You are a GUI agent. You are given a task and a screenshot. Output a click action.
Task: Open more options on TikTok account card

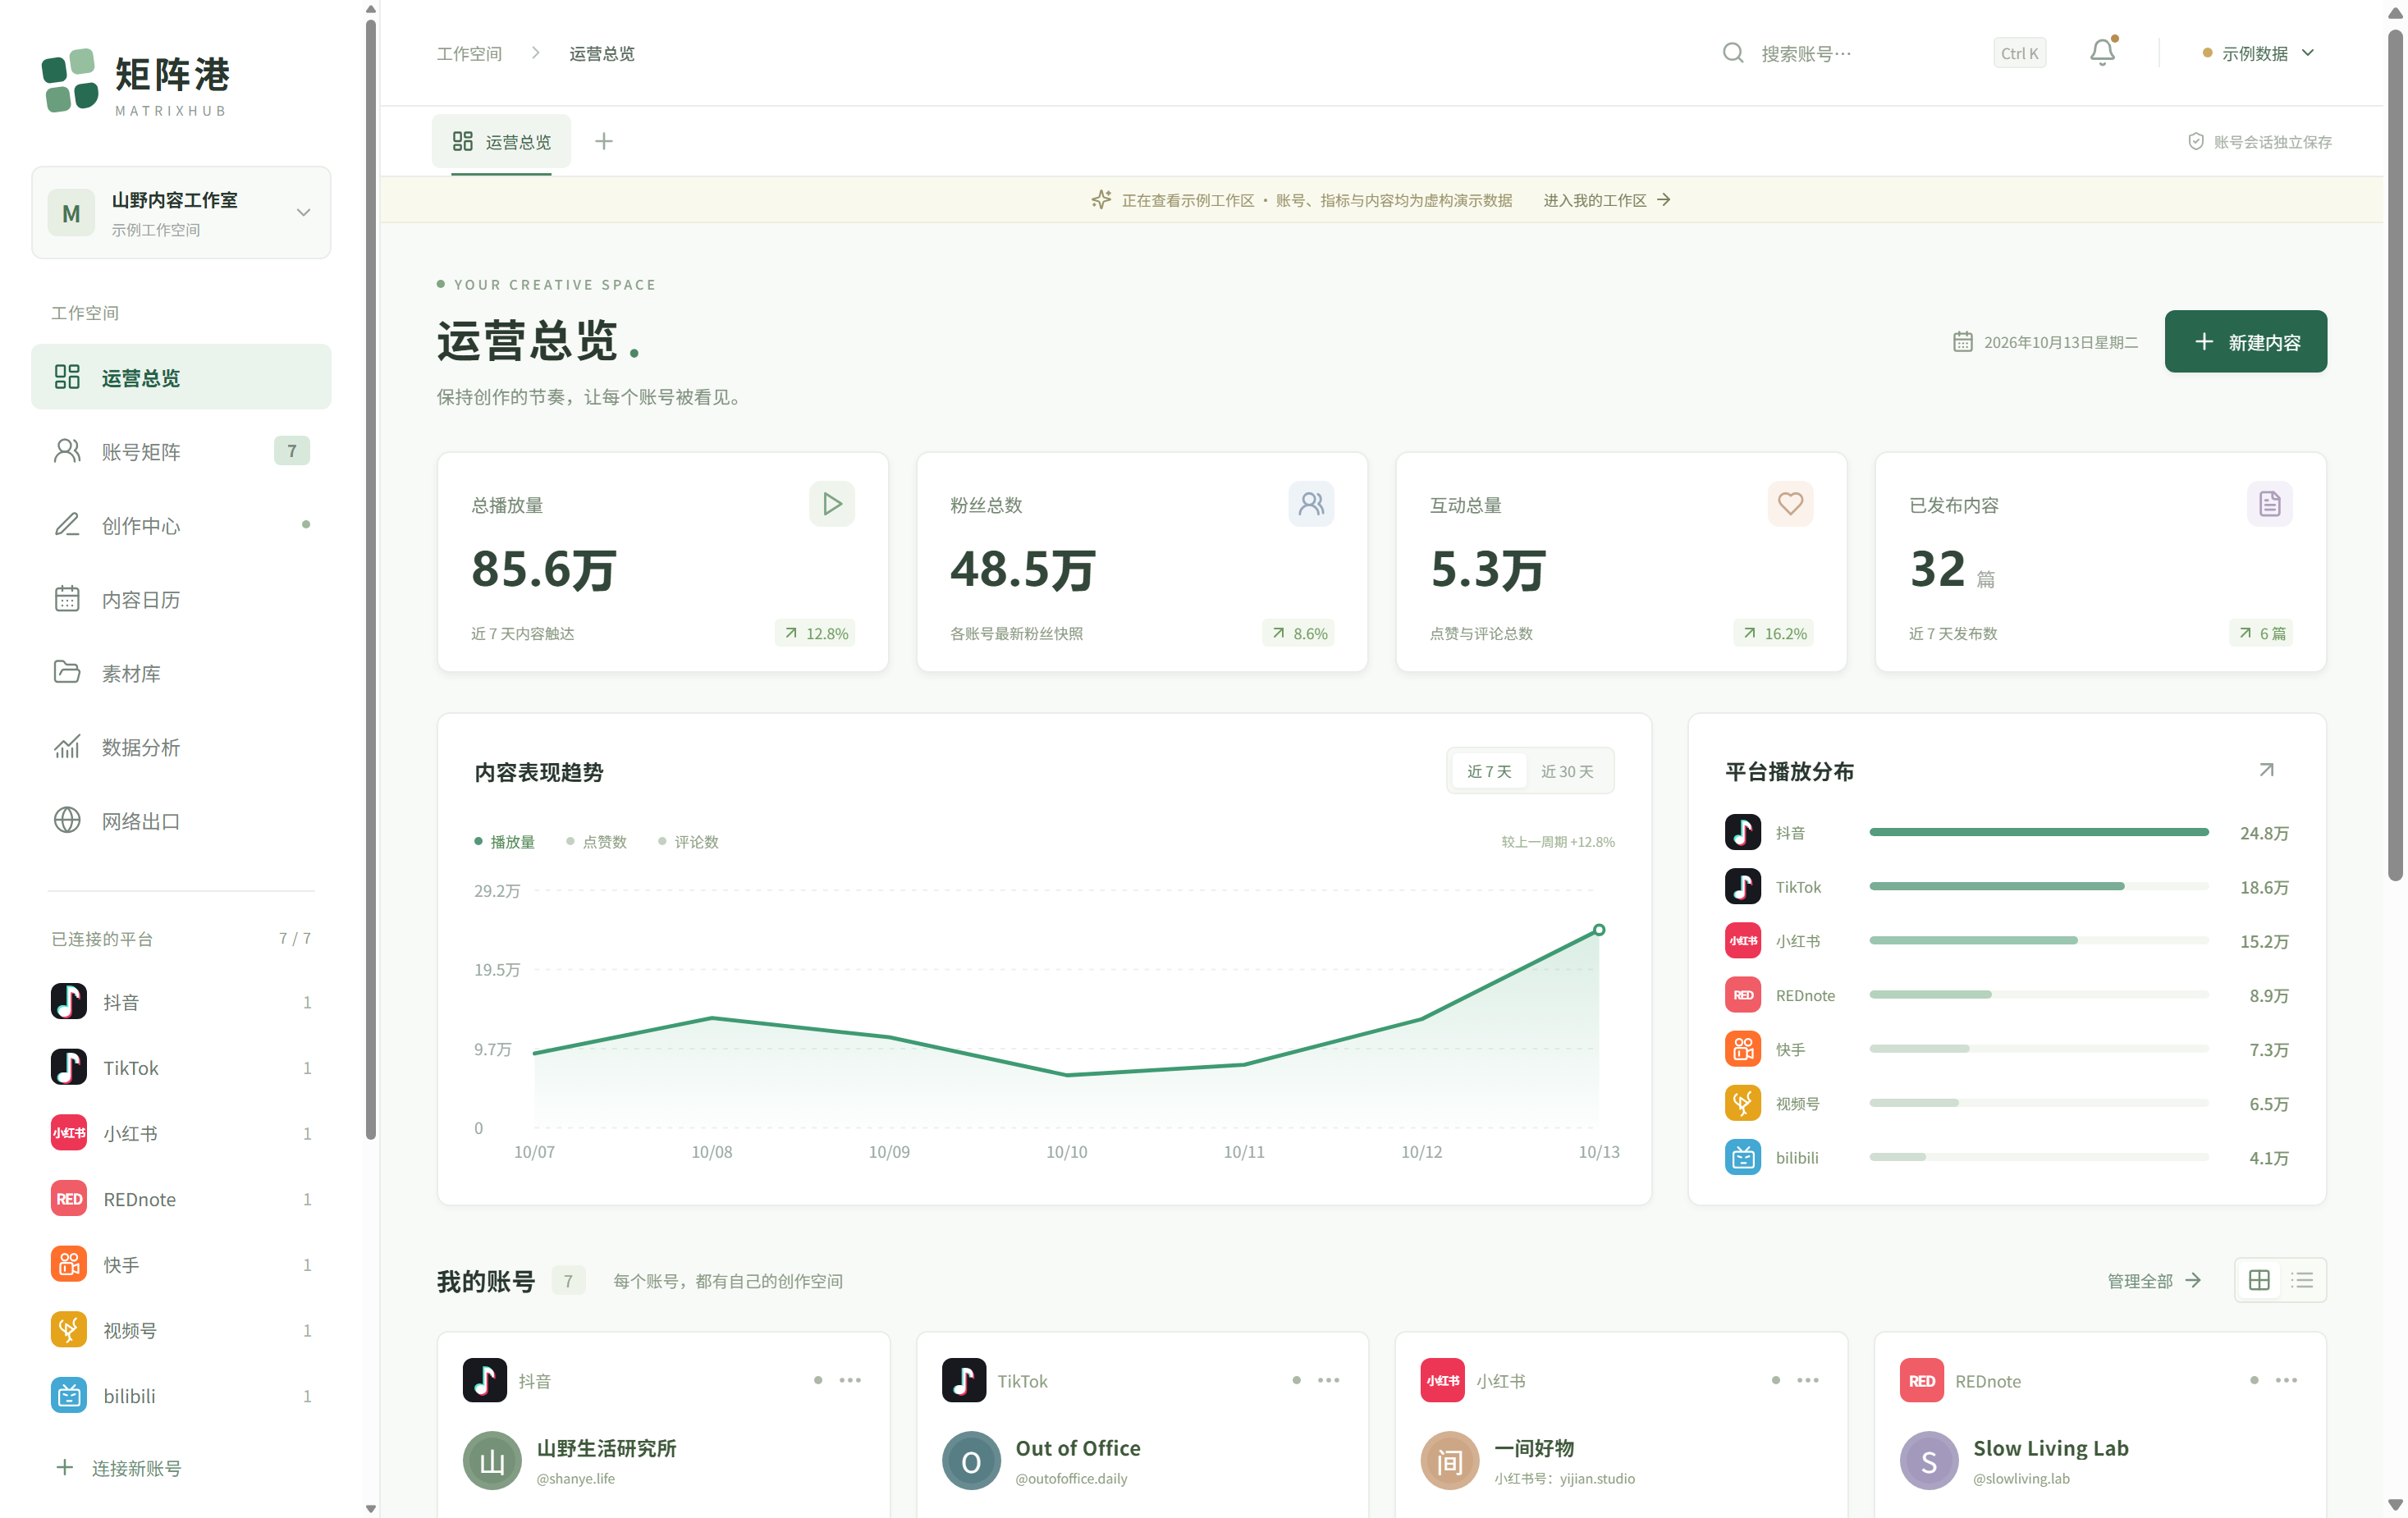click(1328, 1380)
